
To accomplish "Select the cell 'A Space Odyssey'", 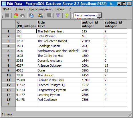I will tap(59, 65).
